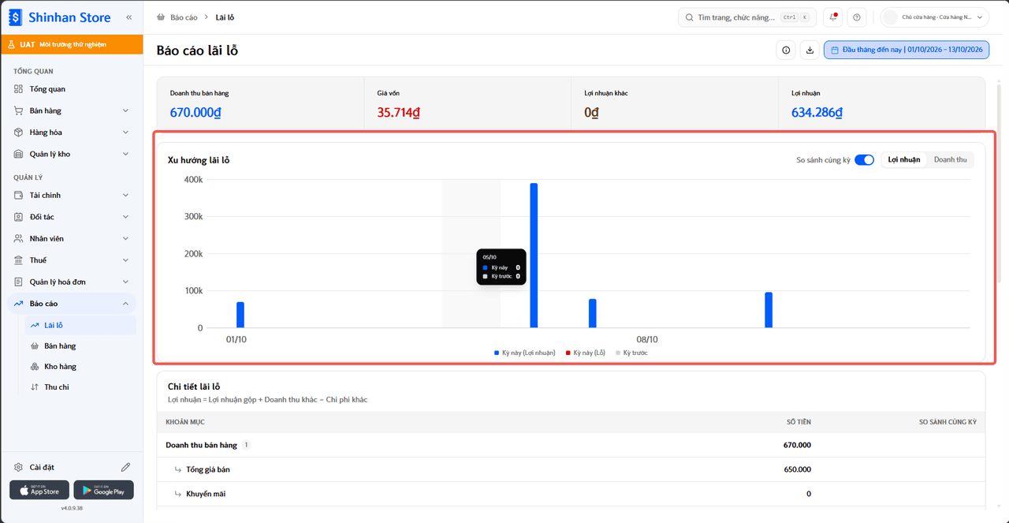Screen dimensions: 1009x523
Task: Open Tổng quan via its grid icon
Action: 19,89
